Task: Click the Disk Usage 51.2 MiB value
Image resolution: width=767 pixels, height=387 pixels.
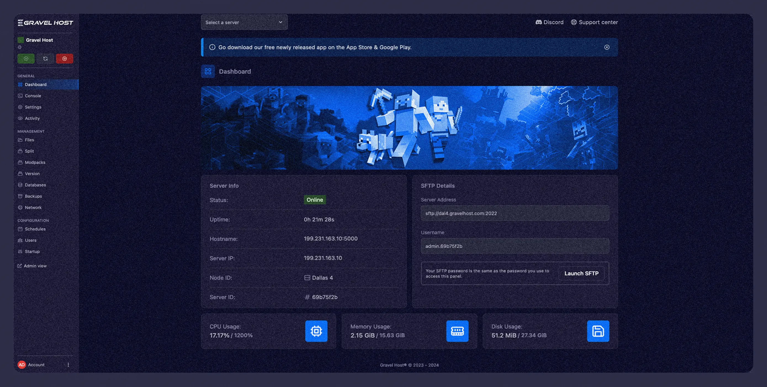Action: (x=504, y=335)
